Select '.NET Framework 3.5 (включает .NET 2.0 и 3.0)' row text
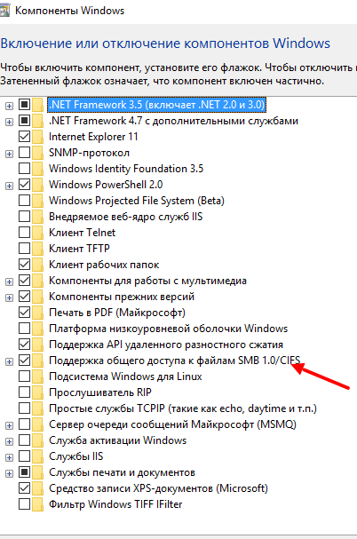Image resolution: width=357 pixels, height=539 pixels. point(157,105)
